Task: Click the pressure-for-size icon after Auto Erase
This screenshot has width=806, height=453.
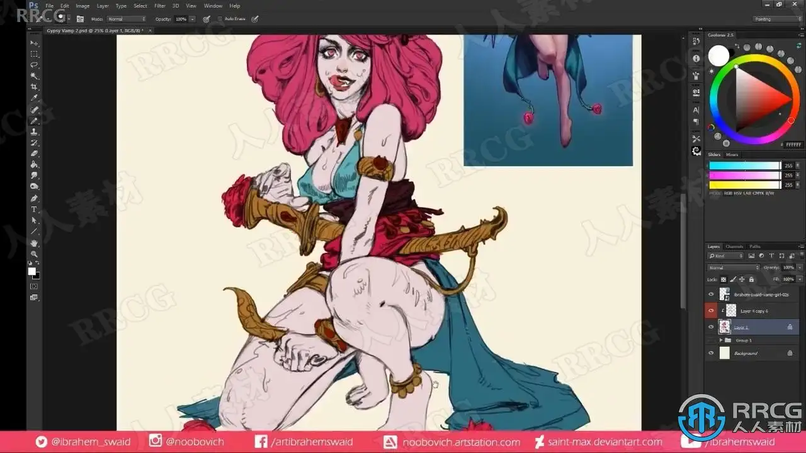Action: pos(254,19)
